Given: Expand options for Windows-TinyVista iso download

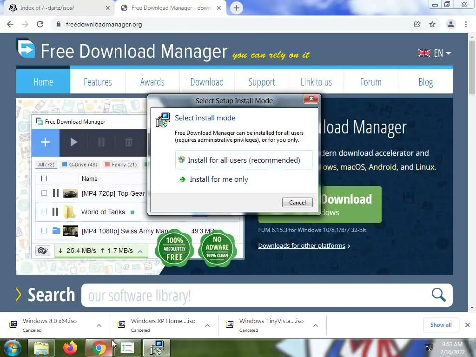Looking at the screenshot, I should tap(316, 325).
